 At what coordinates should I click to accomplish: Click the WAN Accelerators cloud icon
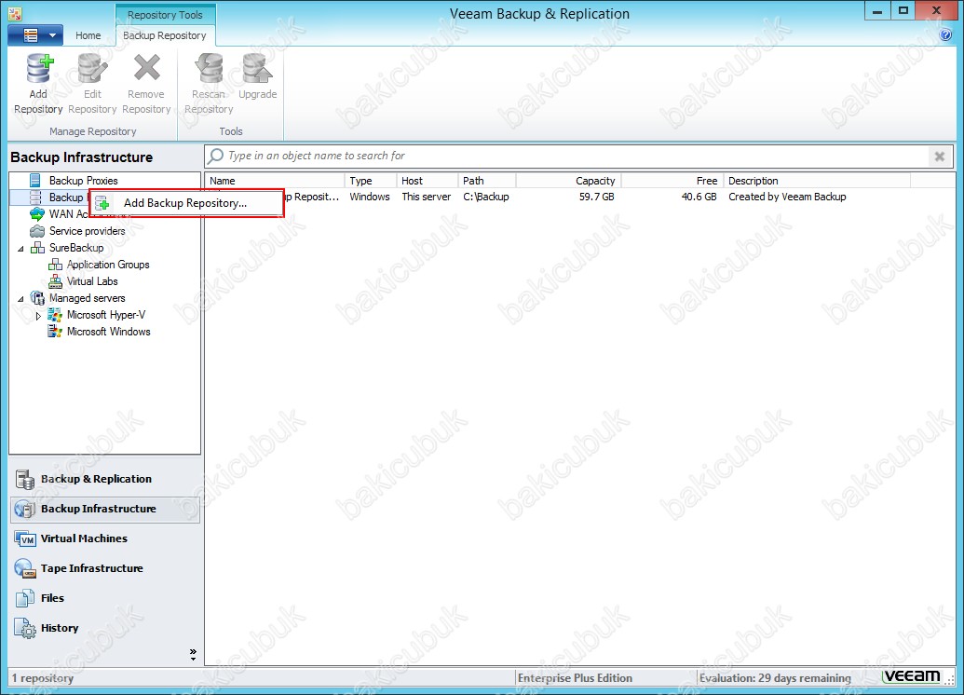pyautogui.click(x=37, y=214)
